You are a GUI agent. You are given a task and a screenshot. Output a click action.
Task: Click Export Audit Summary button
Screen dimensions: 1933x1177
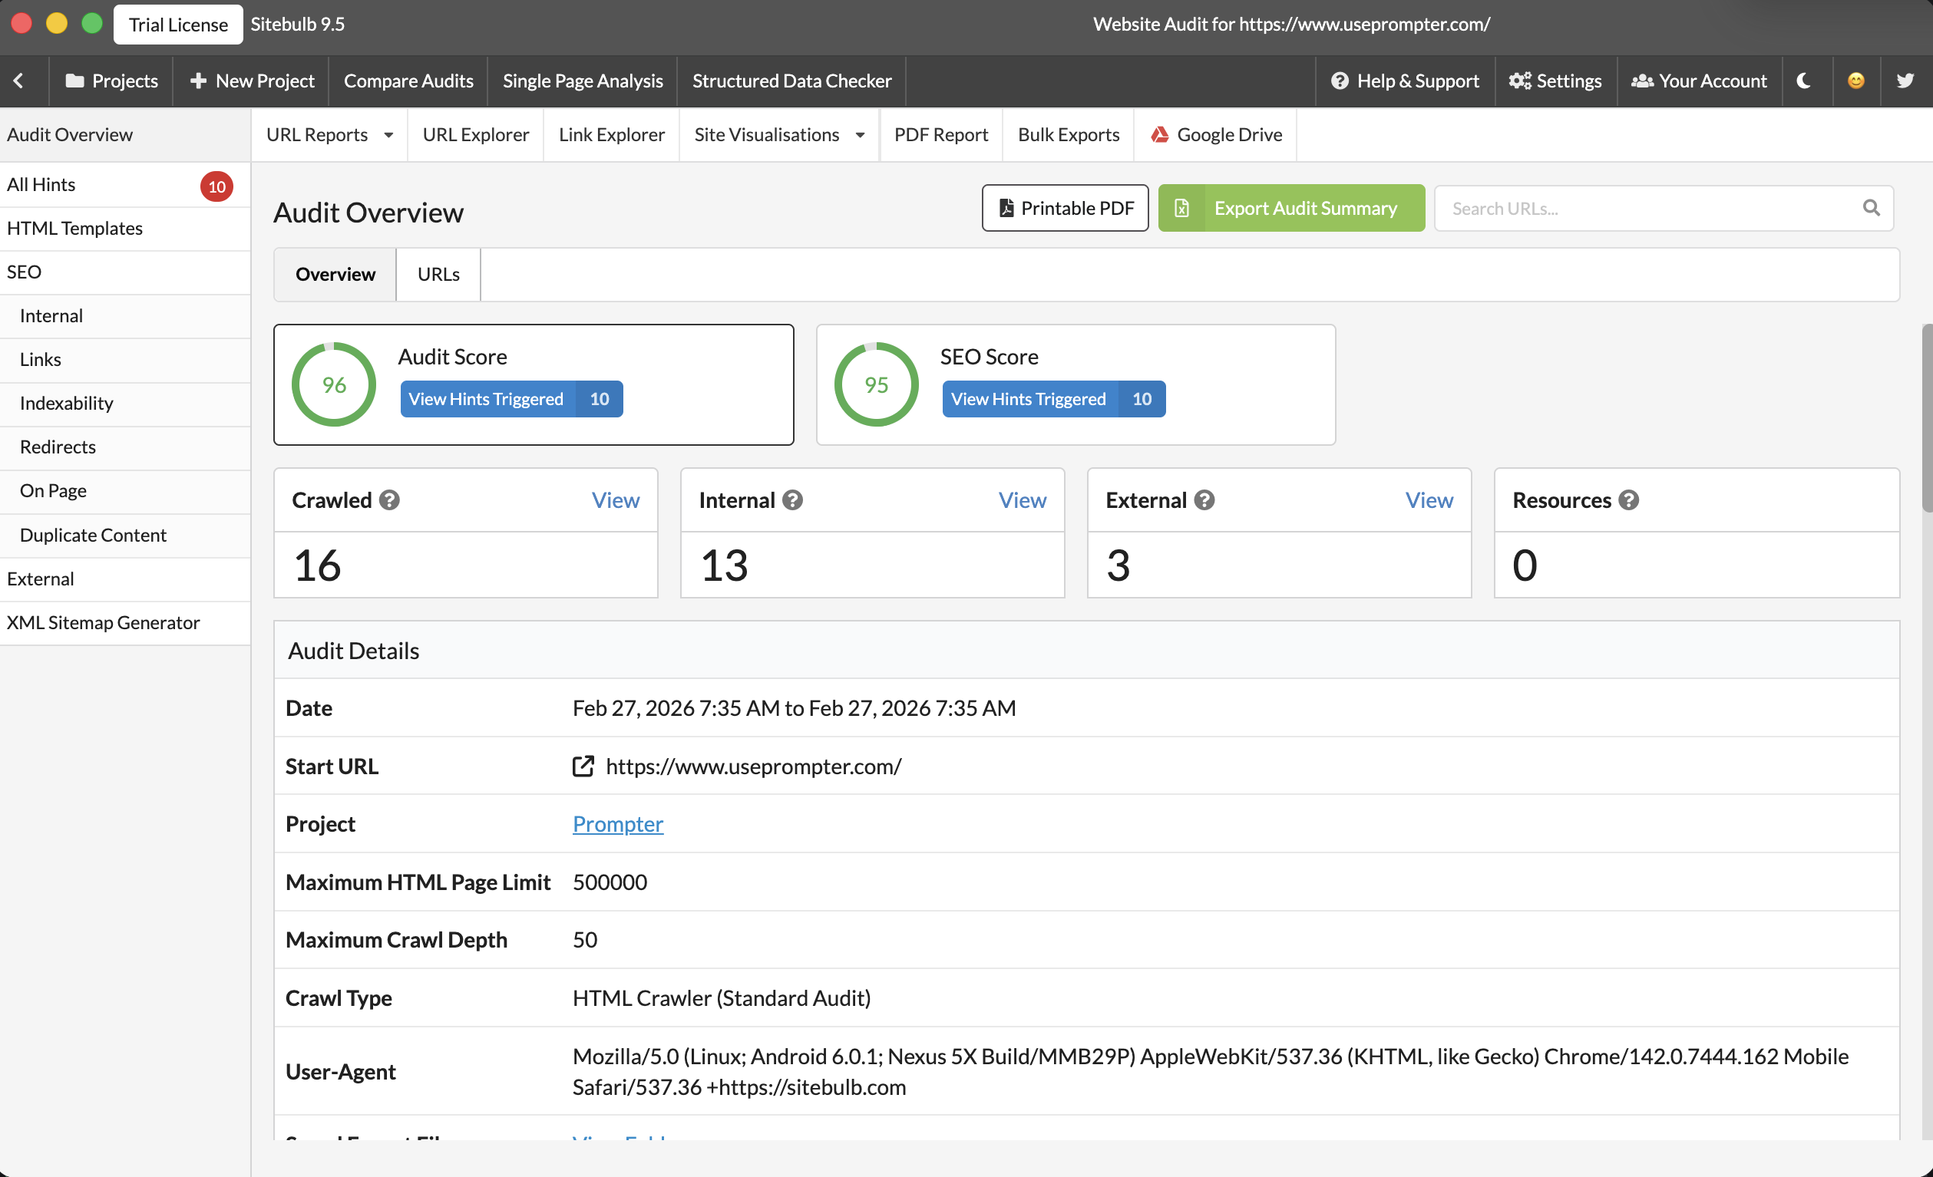1290,208
